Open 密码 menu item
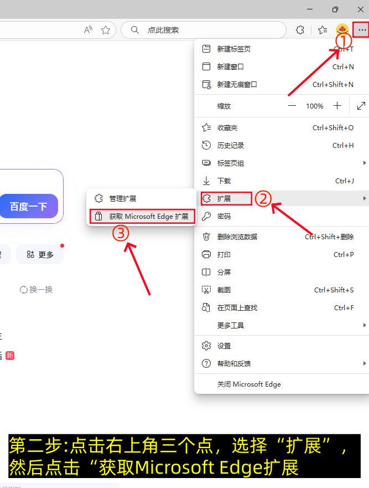The image size is (369, 488). 282,216
